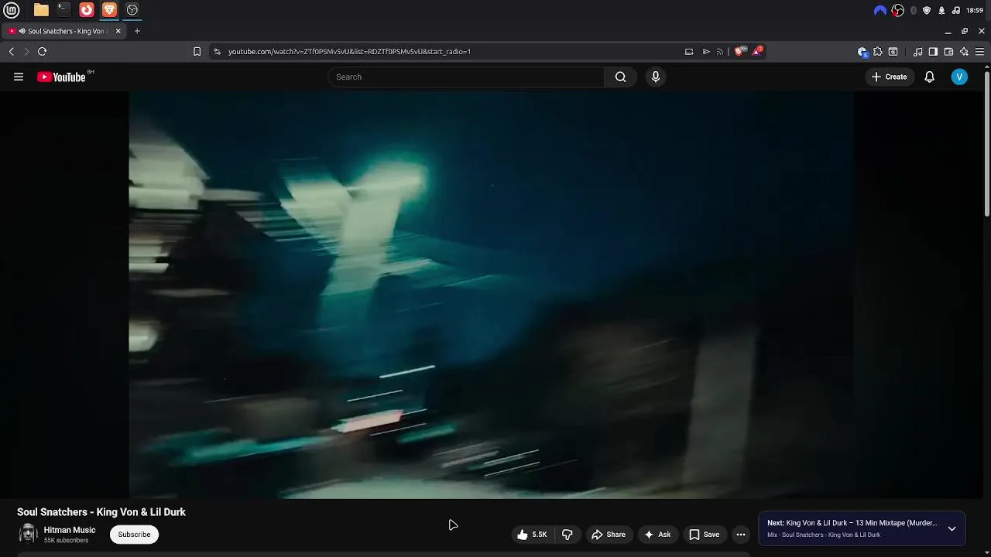Click the YouTube search magnifier button
The width and height of the screenshot is (991, 557).
620,77
